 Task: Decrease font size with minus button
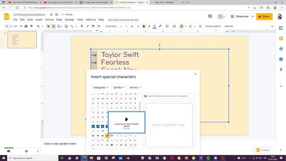(x=126, y=26)
